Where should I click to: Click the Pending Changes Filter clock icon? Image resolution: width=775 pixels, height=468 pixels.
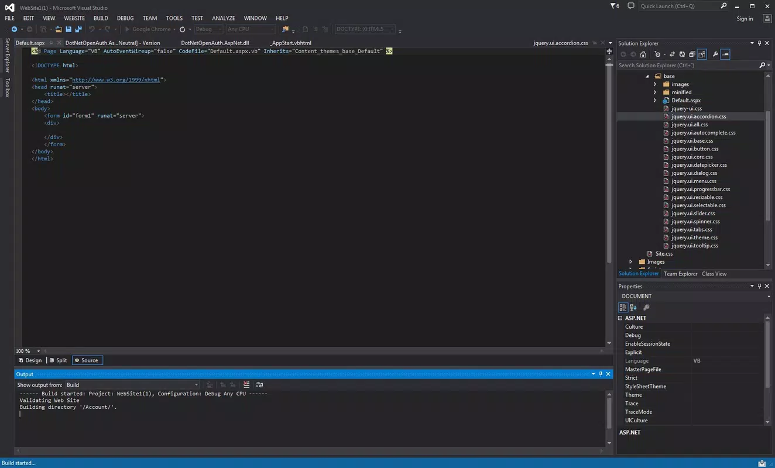658,54
